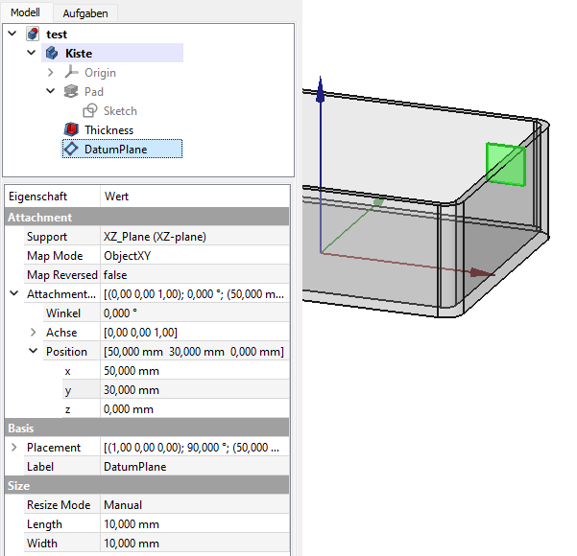
Task: Switch to the Aufgaben tab
Action: click(85, 13)
